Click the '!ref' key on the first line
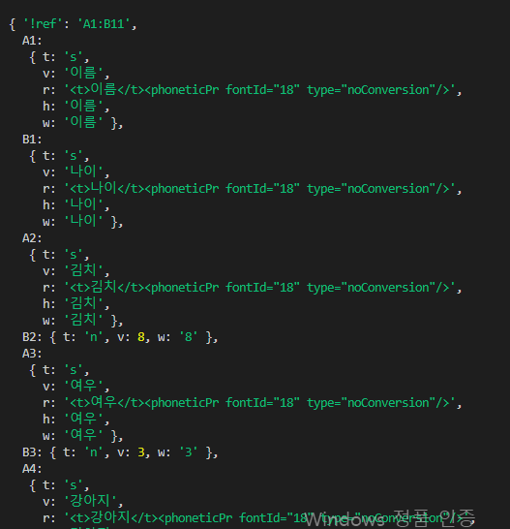This screenshot has width=510, height=529. pos(43,24)
